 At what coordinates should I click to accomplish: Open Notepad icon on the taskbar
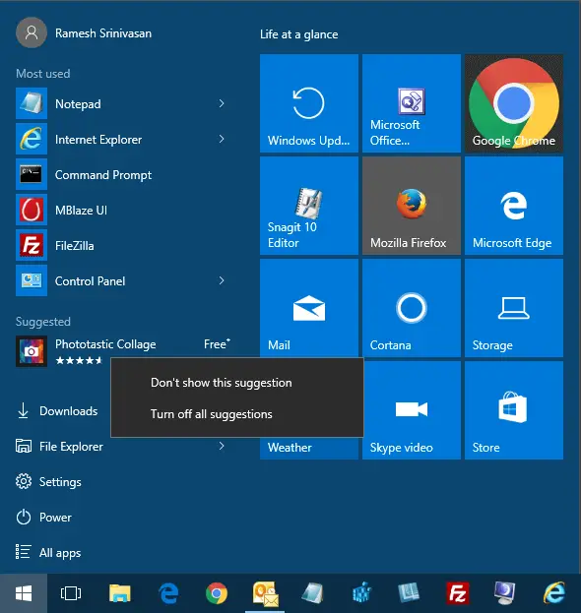pos(312,593)
